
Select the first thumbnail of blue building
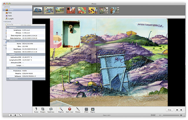pyautogui.click(x=38, y=10)
